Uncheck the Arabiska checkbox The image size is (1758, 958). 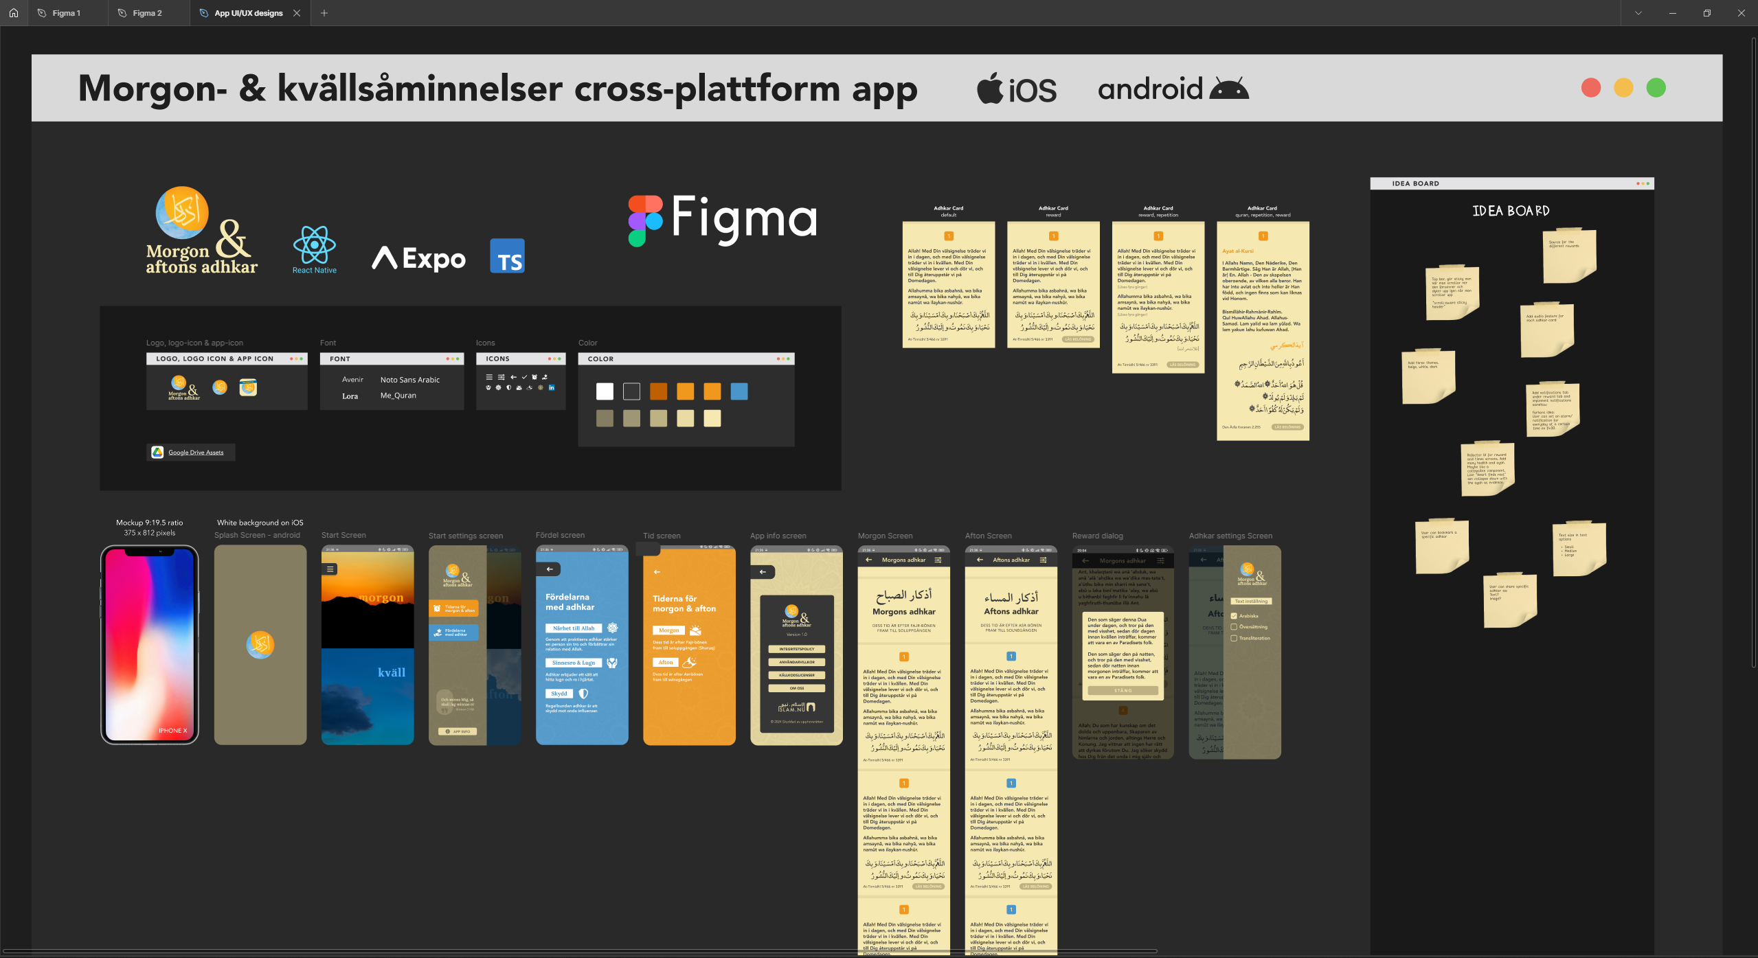pos(1234,616)
